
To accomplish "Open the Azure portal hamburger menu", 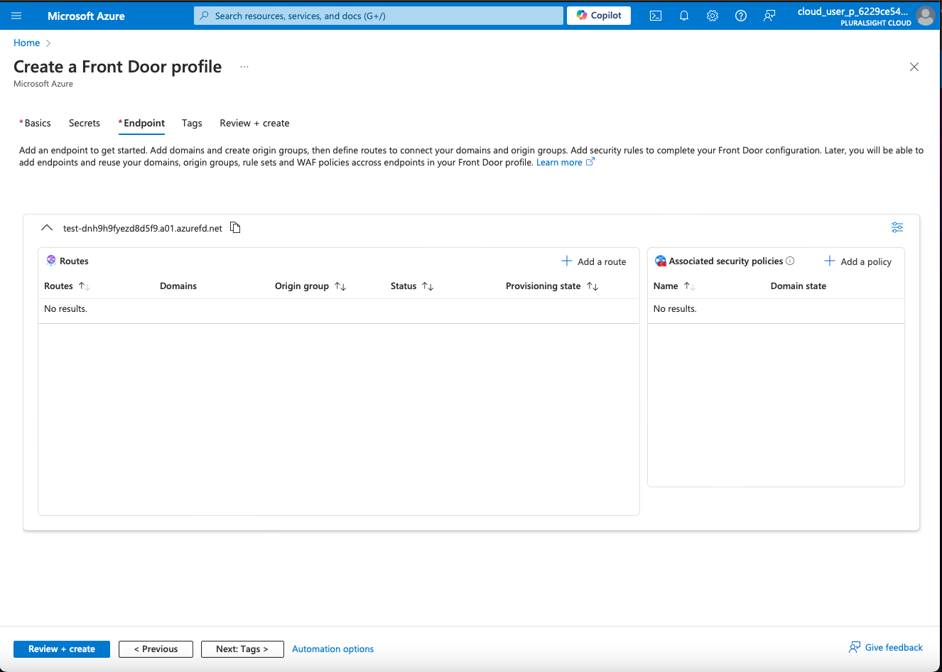I will 16,16.
